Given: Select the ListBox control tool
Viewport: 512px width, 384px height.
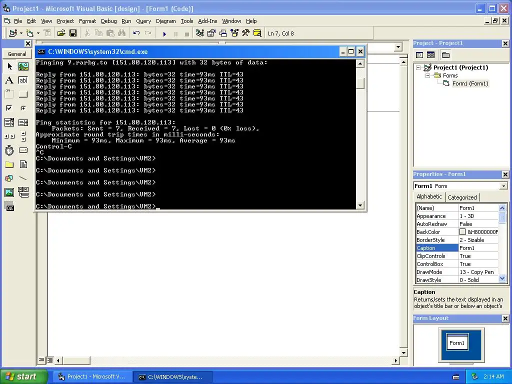Looking at the screenshot, I should pos(23,122).
